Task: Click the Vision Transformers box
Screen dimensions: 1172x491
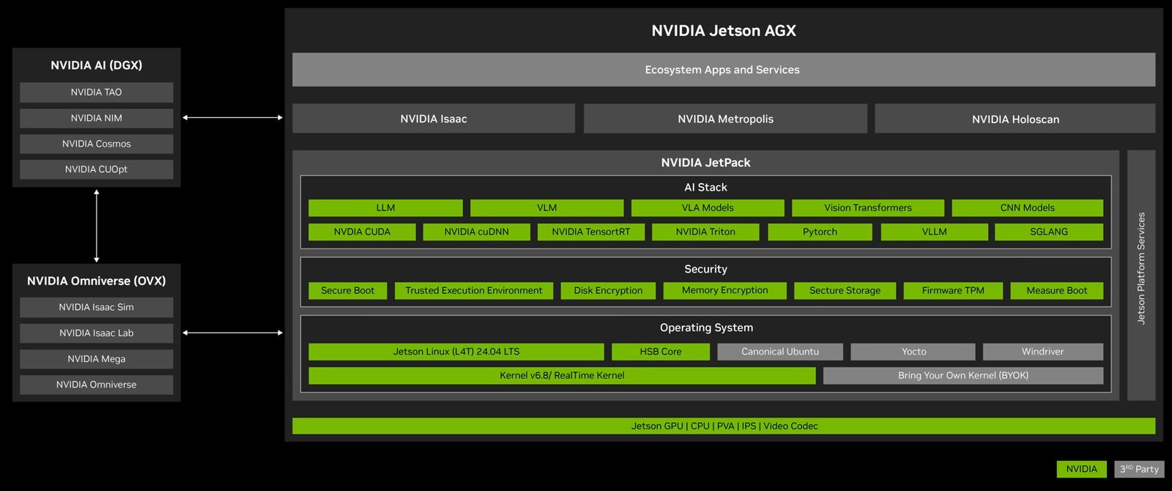Action: [x=867, y=208]
